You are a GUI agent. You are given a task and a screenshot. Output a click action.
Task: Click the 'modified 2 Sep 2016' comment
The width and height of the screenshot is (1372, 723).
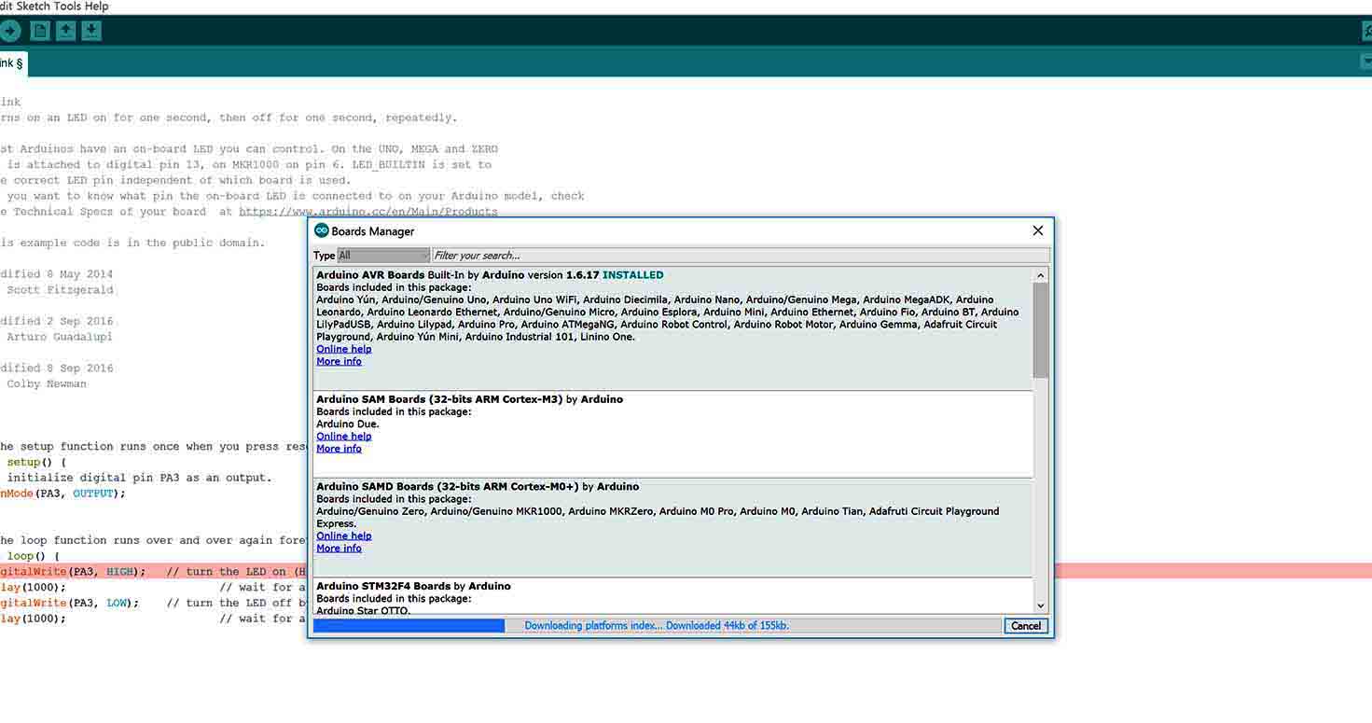point(56,321)
